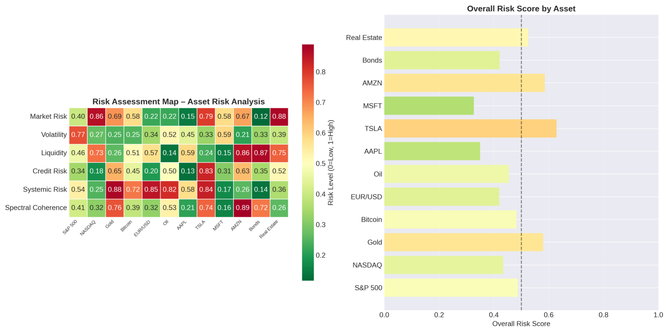This screenshot has width=668, height=331.
Task: Select the Oil Liquidity cell 0.14
Action: coord(170,153)
